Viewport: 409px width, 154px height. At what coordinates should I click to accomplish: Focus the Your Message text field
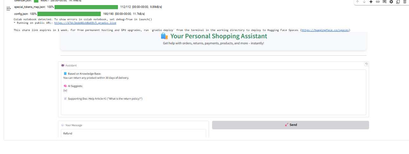133,133
